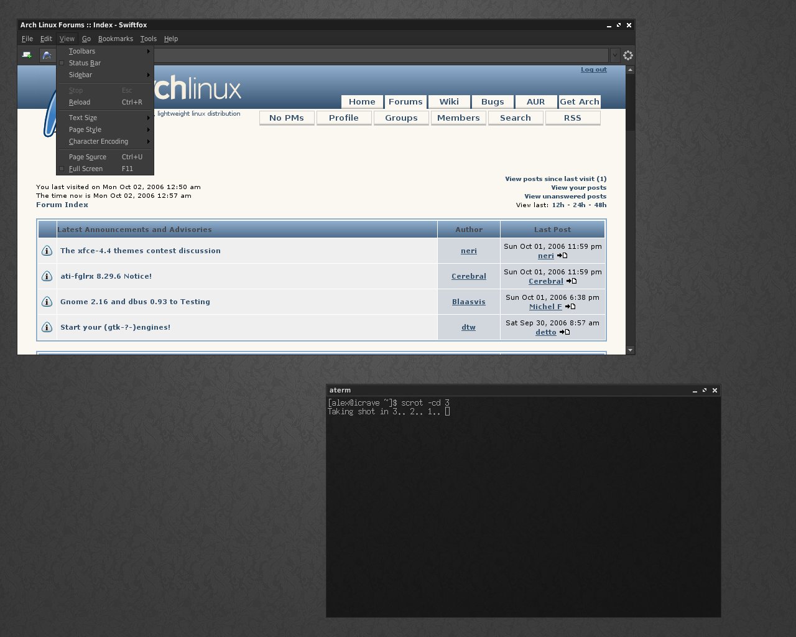Click View unanswered posts link

pyautogui.click(x=565, y=196)
